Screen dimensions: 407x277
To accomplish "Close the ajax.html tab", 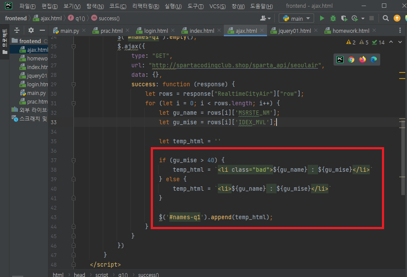I will [x=262, y=31].
